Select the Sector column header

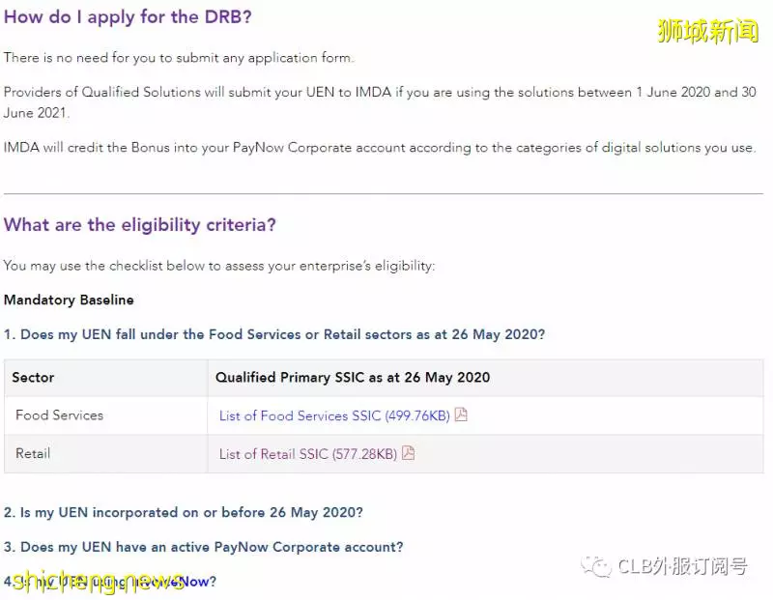[x=33, y=377]
